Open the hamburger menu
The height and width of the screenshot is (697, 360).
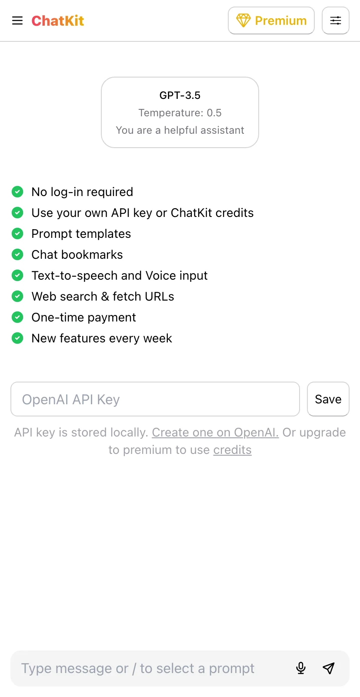pos(17,20)
